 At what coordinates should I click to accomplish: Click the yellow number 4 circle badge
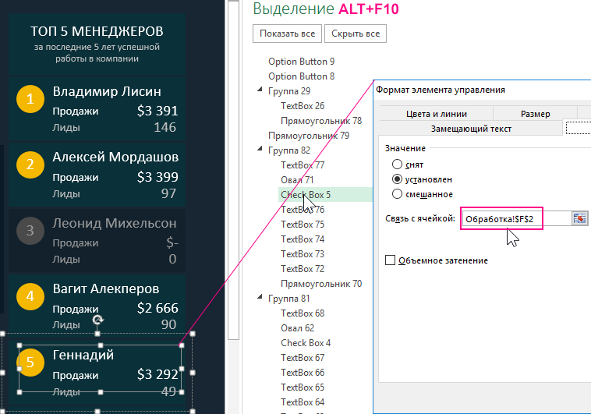30,296
